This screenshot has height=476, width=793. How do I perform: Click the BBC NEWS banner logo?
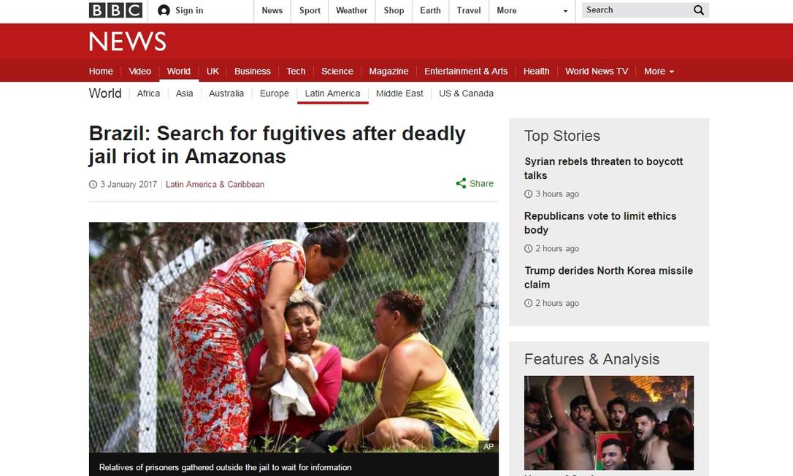[x=128, y=42]
